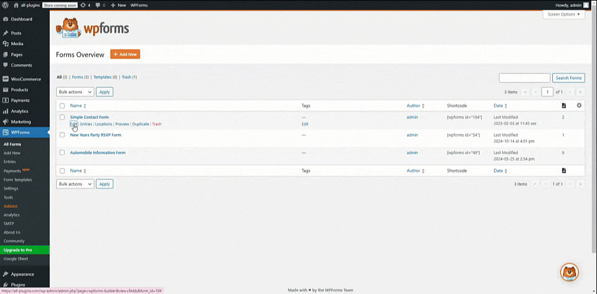Screen dimensions: 597x294
Task: Click Upgrade to Pro in sidebar
Action: coord(24,250)
